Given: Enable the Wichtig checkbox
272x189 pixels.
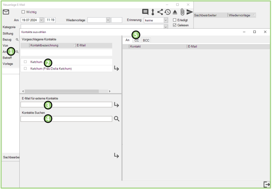Looking at the screenshot, I should (x=23, y=12).
